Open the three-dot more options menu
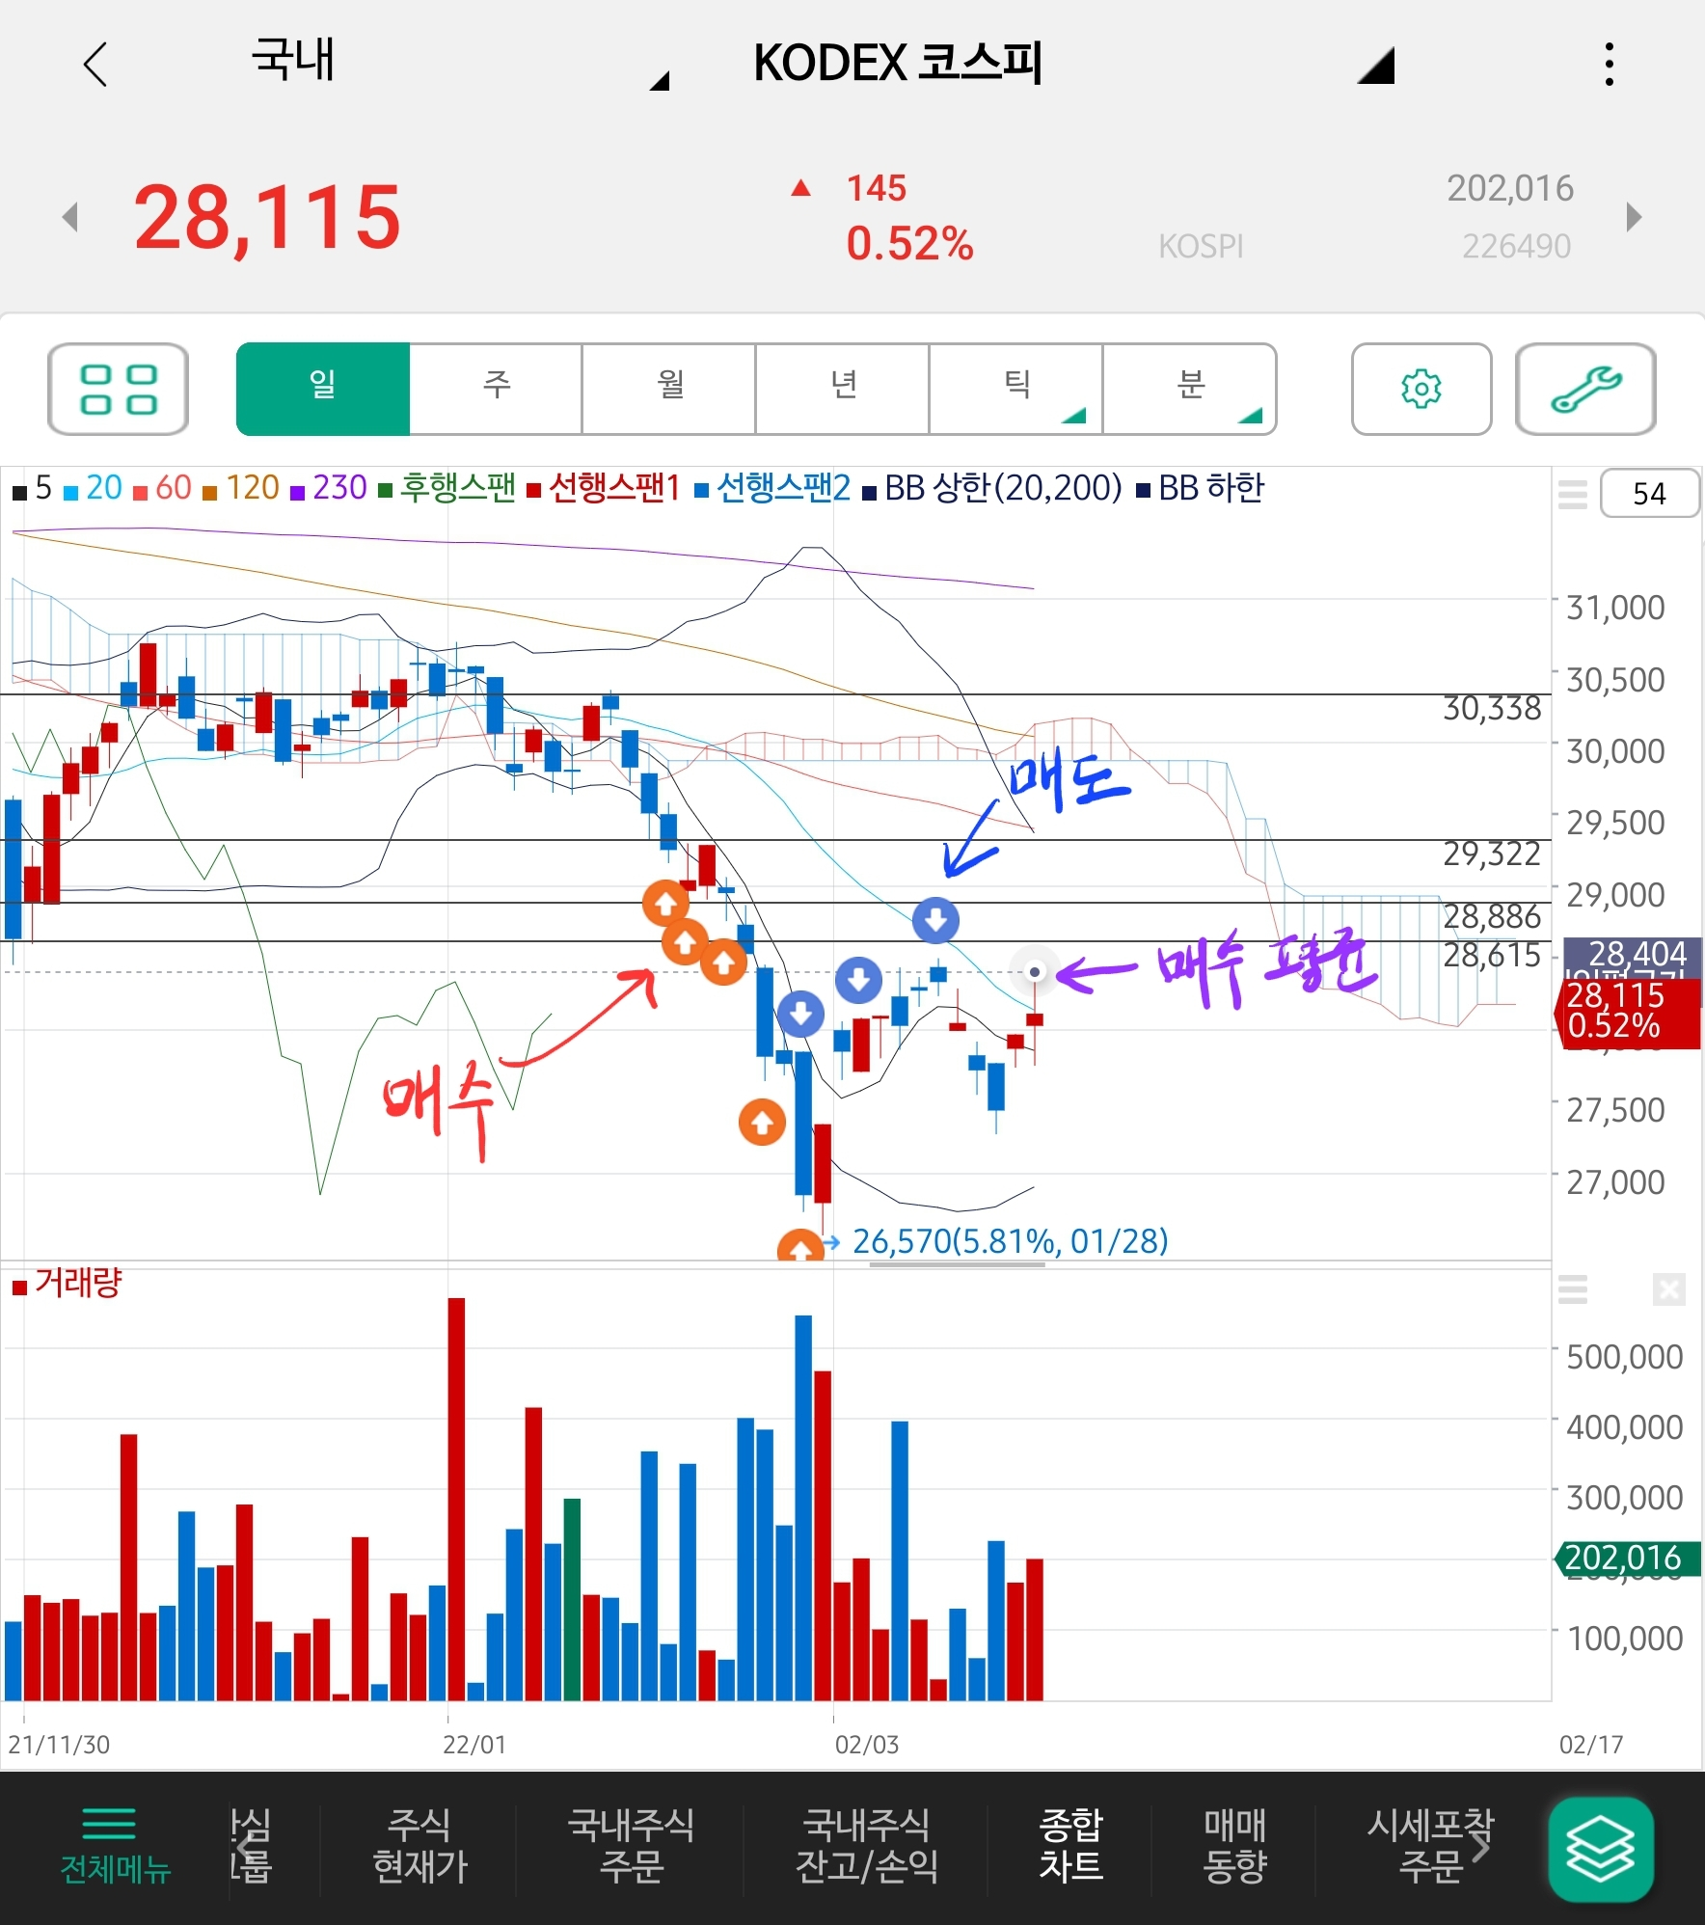This screenshot has height=1925, width=1705. pos(1609,65)
